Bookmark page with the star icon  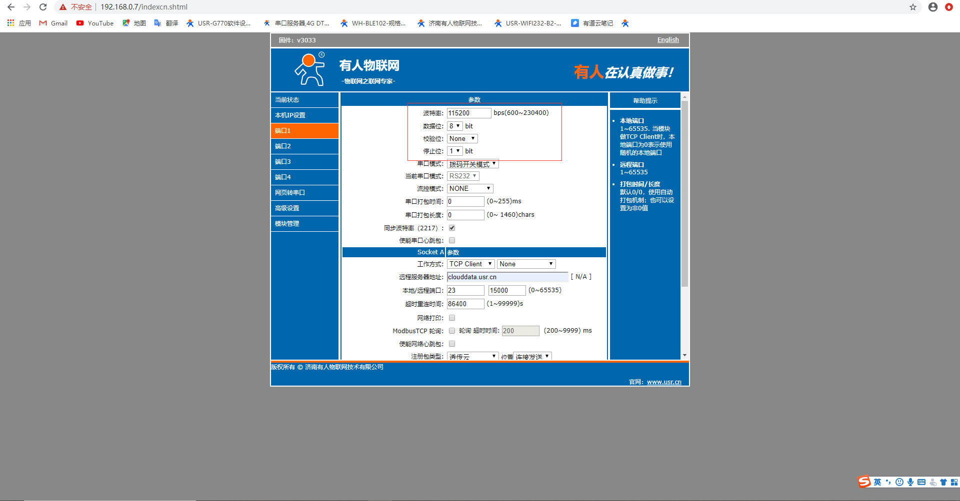pyautogui.click(x=913, y=7)
